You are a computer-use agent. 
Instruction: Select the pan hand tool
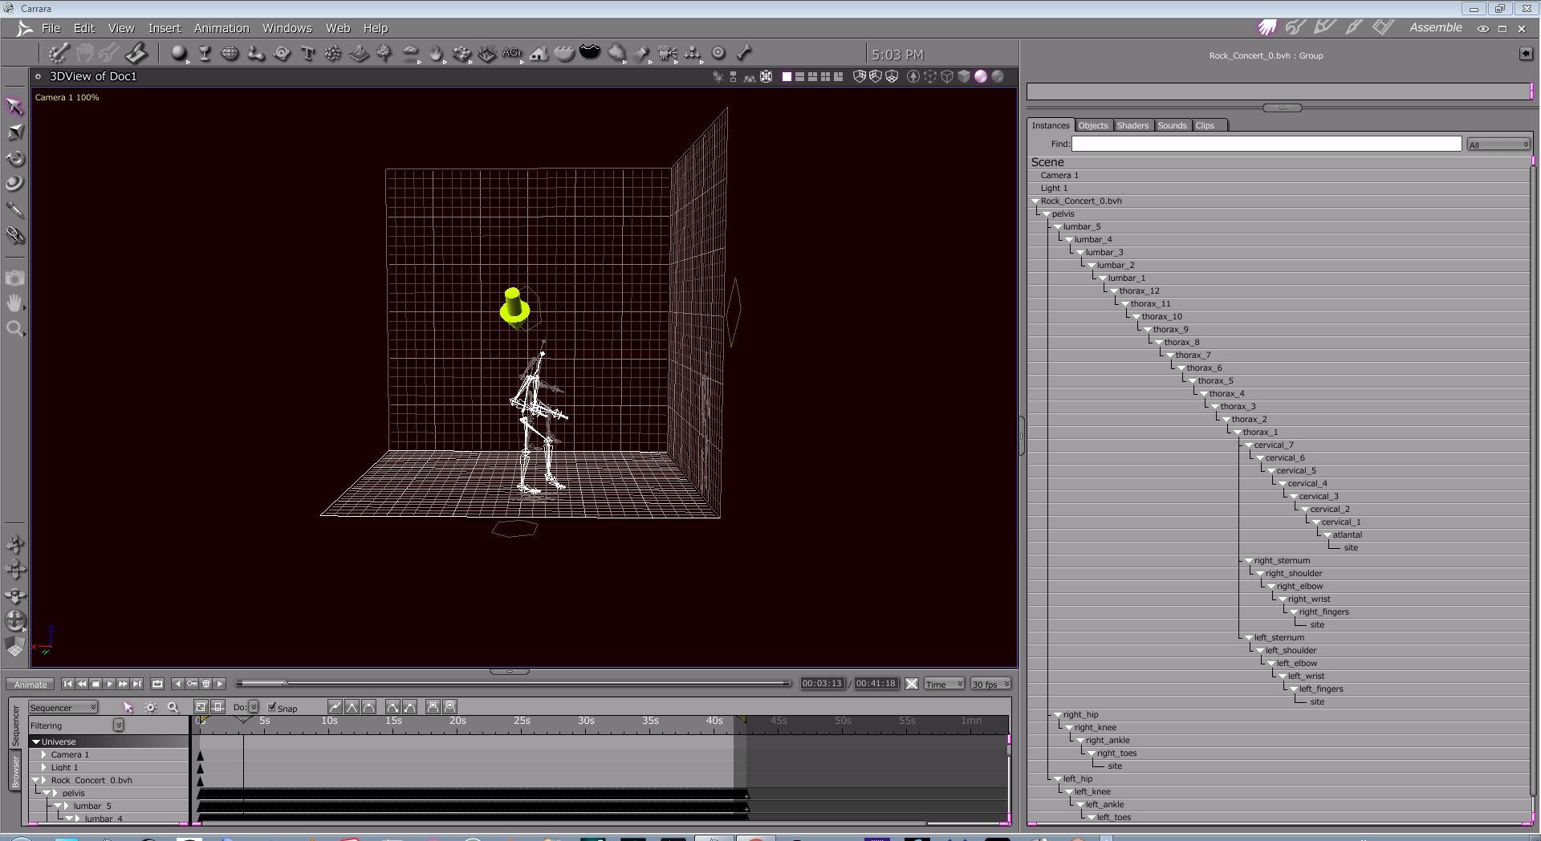point(14,303)
